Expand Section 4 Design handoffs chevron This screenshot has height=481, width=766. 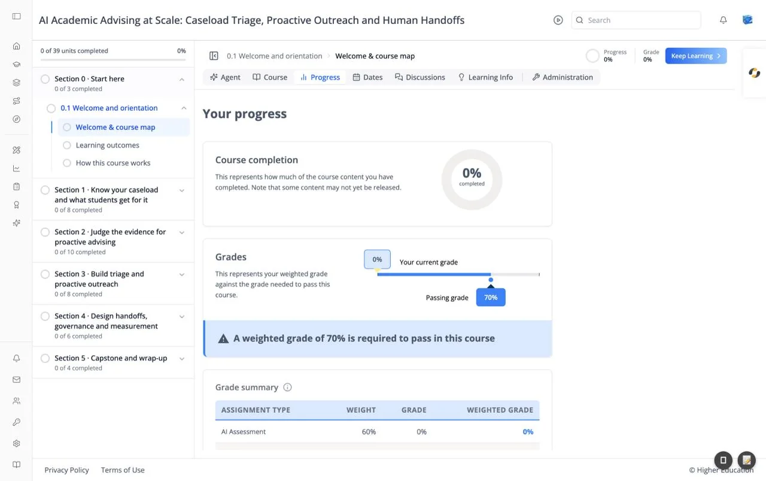182,316
